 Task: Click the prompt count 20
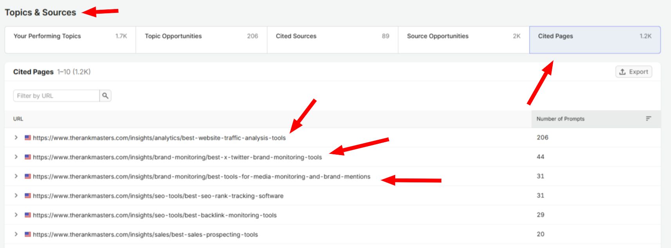tap(541, 234)
